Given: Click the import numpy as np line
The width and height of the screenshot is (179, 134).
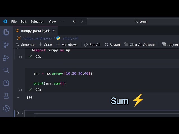Looking at the screenshot, I should coord(52,50).
